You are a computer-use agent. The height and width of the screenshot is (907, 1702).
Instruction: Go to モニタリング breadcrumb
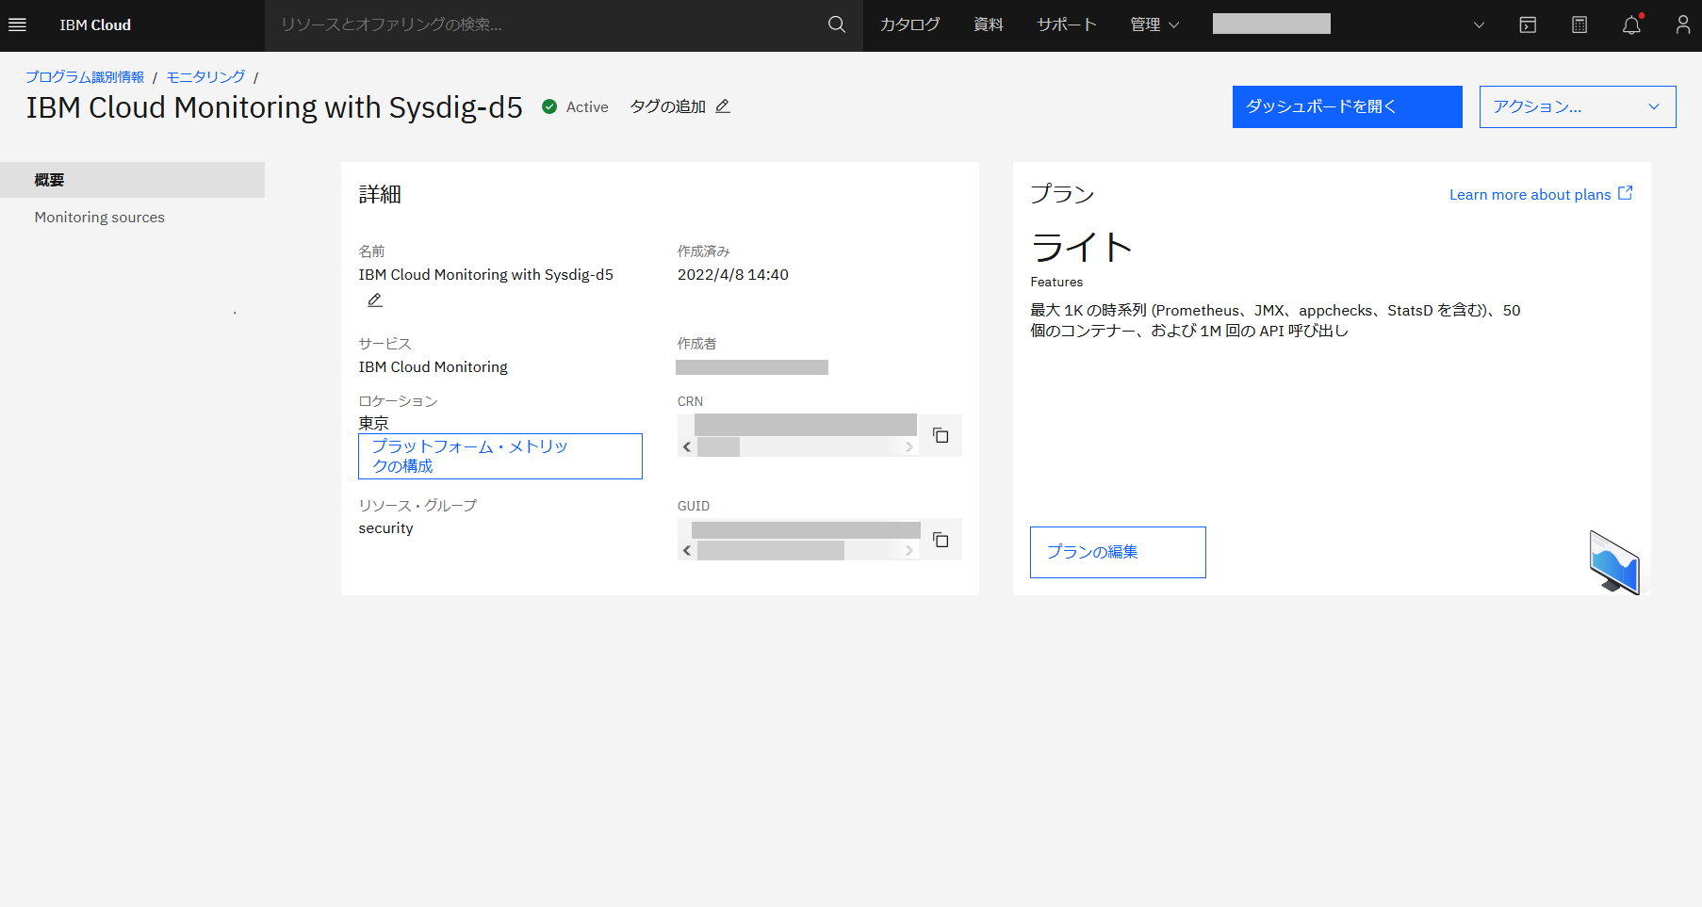pos(205,77)
